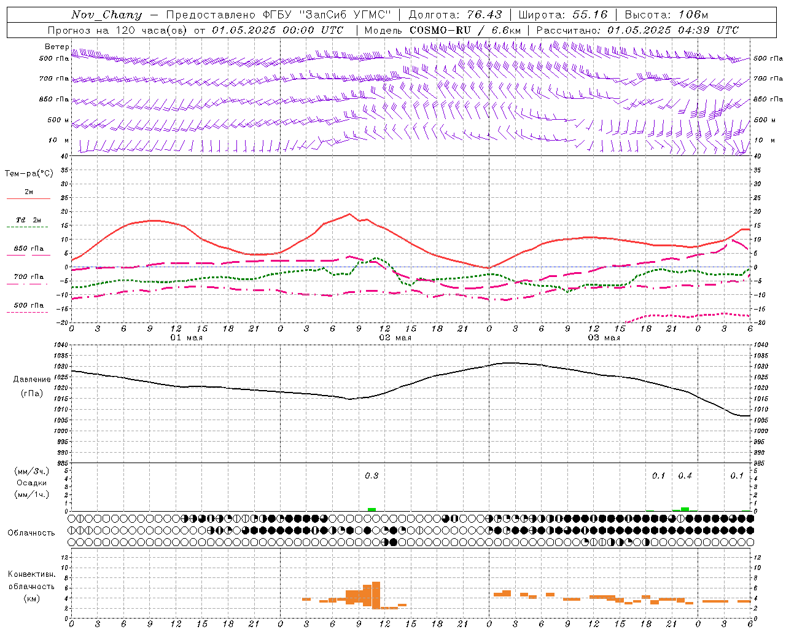Screen dimensions: 786x629
Task: Click the "02 мая" date label
Action: [x=395, y=338]
